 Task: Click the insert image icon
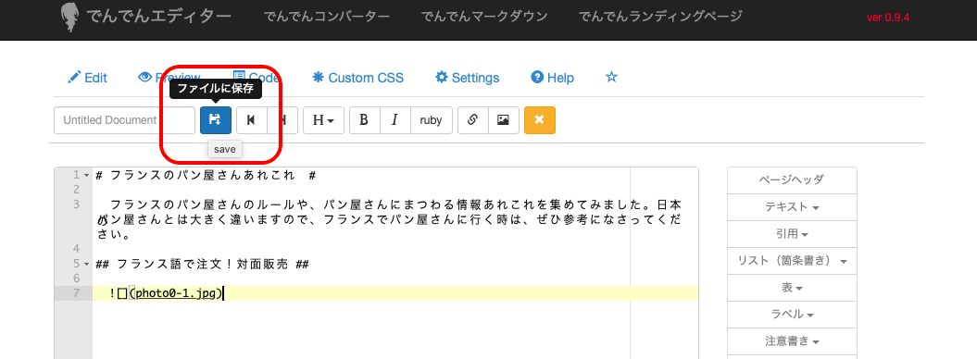504,120
